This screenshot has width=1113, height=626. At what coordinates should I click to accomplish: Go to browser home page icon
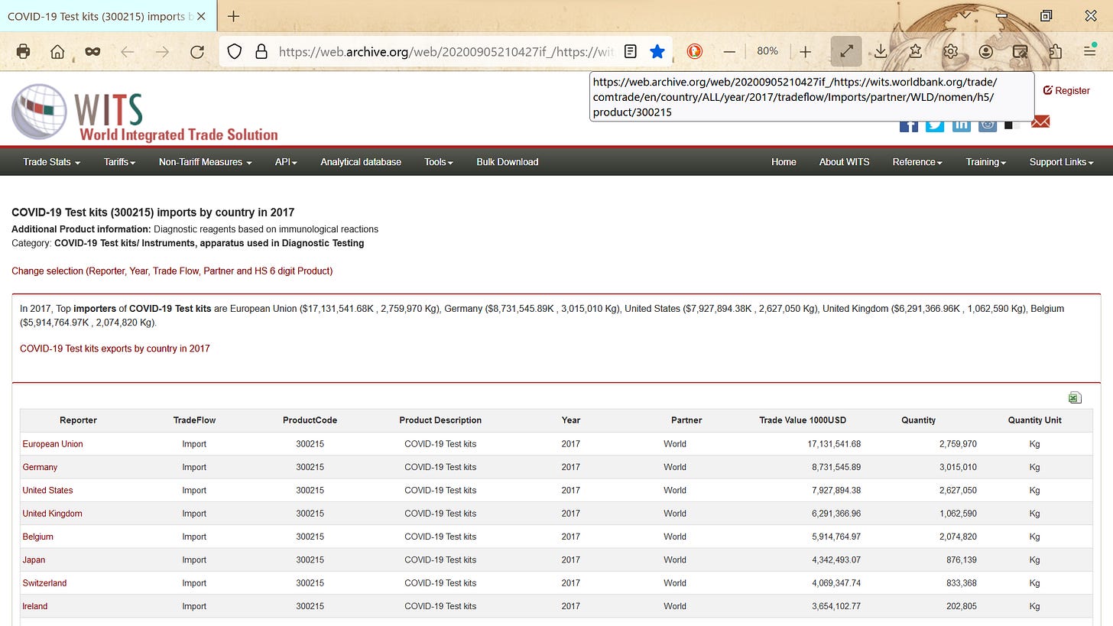[x=57, y=51]
